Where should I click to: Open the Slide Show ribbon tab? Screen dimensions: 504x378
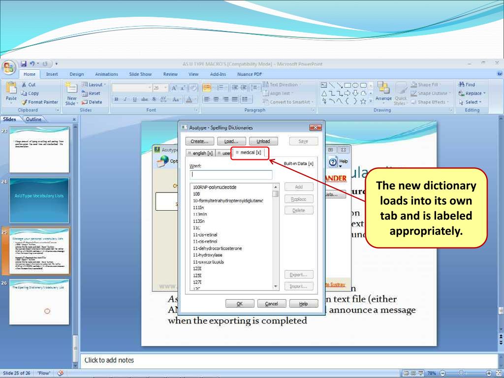140,74
